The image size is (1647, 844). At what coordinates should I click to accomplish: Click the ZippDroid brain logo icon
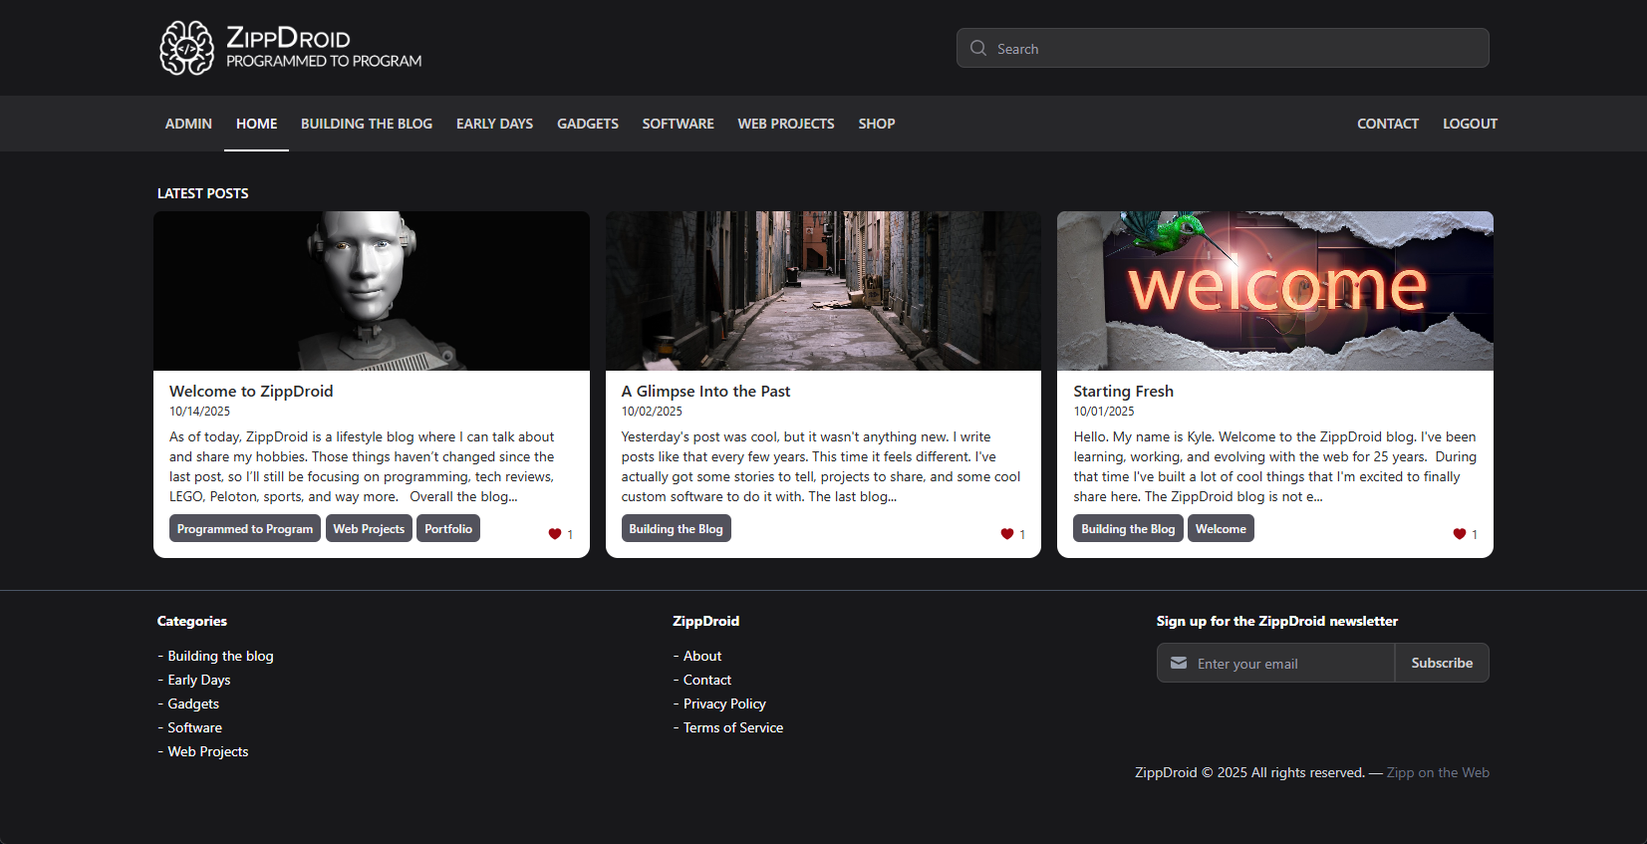coord(186,48)
